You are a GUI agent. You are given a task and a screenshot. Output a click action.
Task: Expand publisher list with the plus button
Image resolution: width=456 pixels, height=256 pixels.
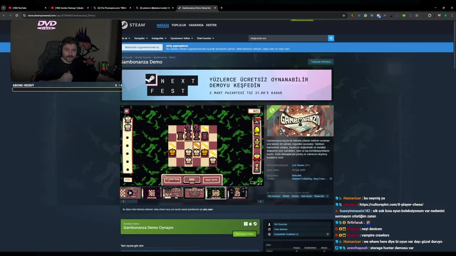tap(331, 179)
